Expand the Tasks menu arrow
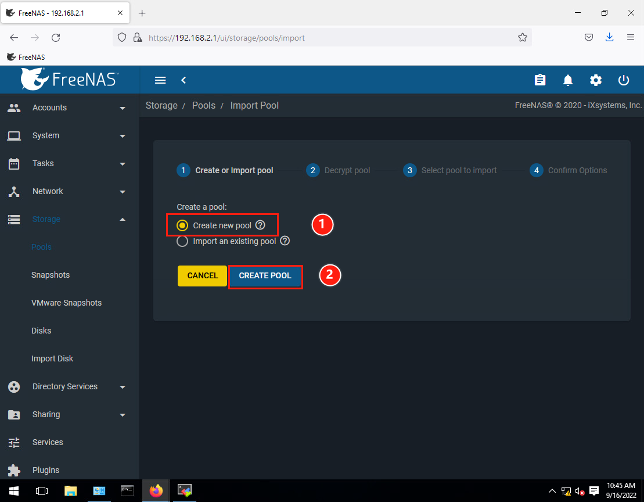 click(x=123, y=164)
